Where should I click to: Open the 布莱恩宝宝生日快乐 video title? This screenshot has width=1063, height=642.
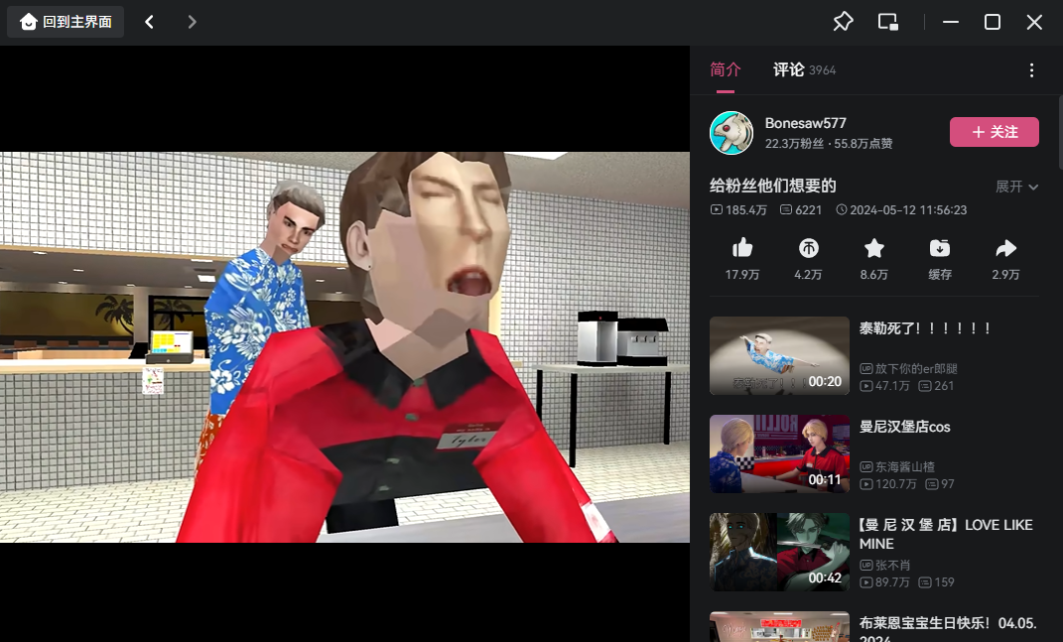948,628
